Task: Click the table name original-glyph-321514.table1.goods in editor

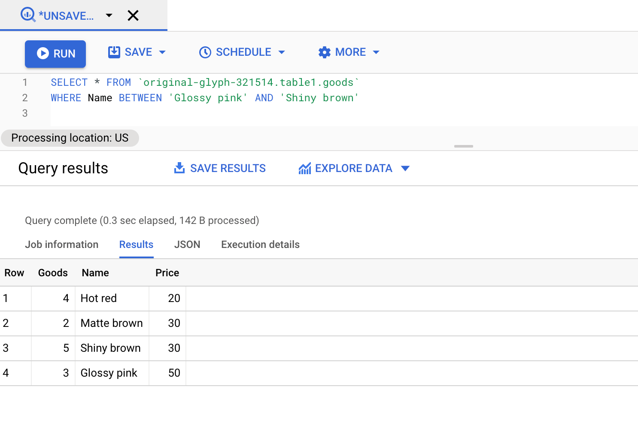Action: pos(249,82)
